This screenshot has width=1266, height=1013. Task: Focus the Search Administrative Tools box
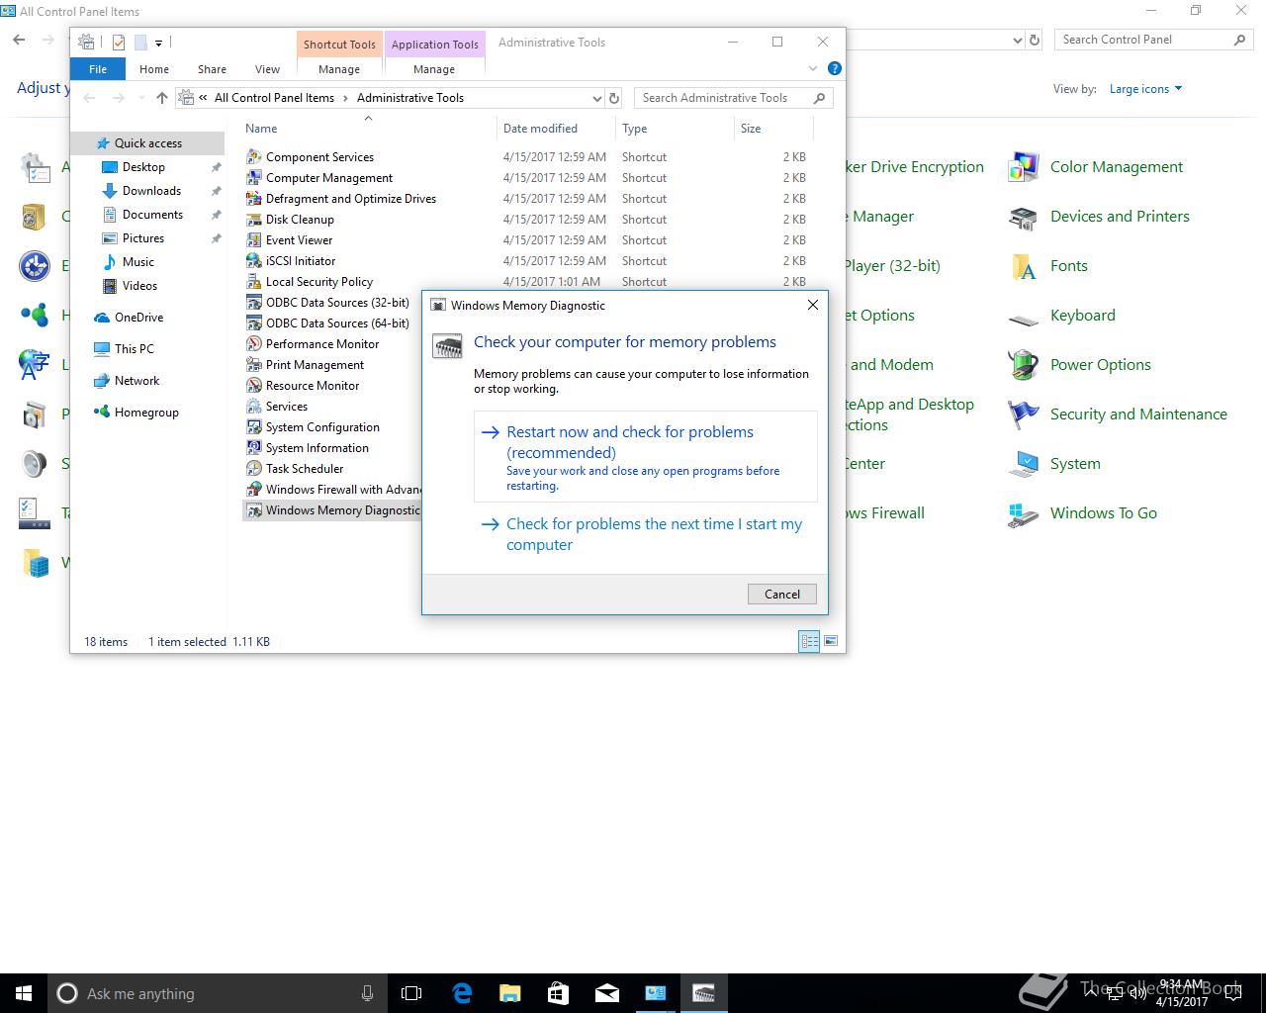point(733,98)
